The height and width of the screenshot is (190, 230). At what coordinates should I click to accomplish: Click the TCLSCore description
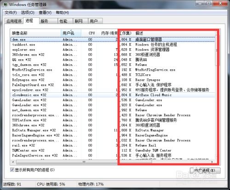pos(143,75)
